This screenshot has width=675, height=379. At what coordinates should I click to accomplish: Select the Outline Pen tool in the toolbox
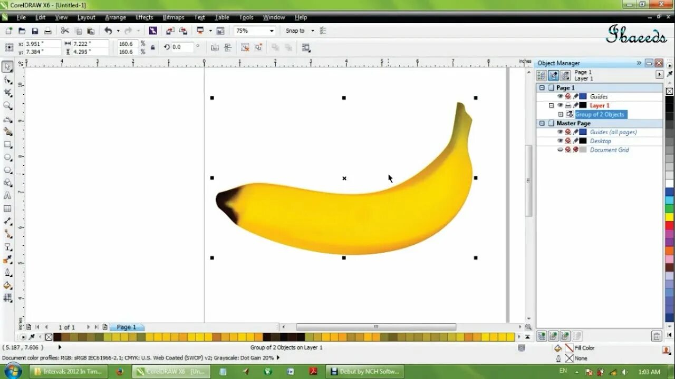coord(7,273)
